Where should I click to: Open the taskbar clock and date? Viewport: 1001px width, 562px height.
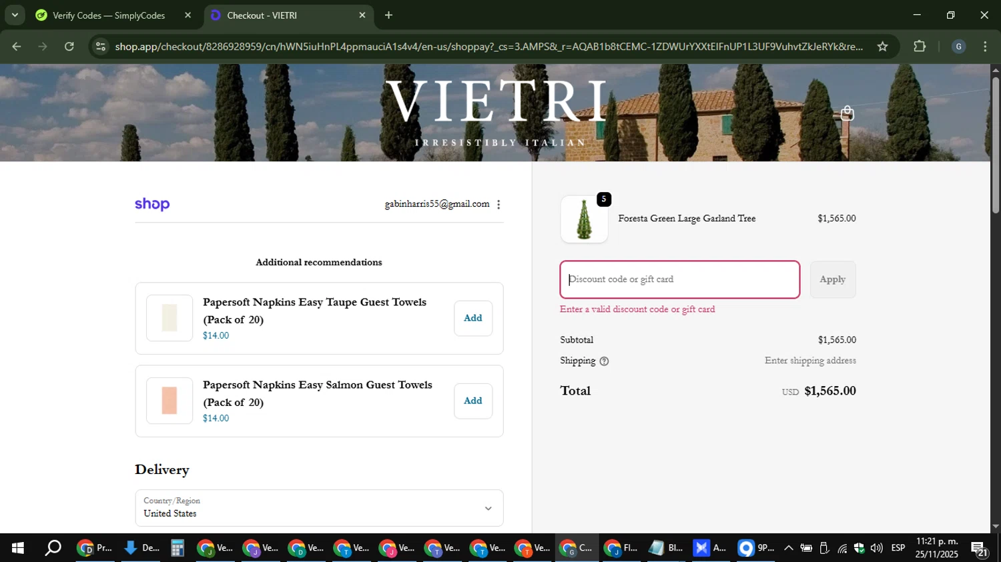[936, 548]
